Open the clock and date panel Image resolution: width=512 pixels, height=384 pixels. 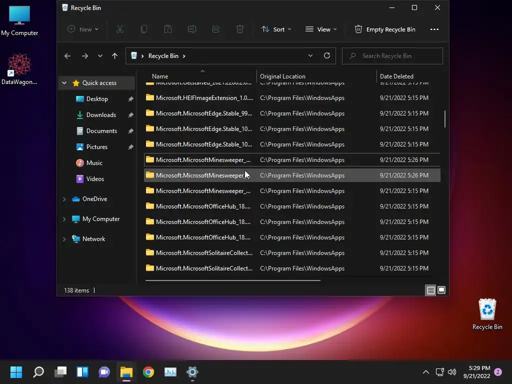coord(476,372)
